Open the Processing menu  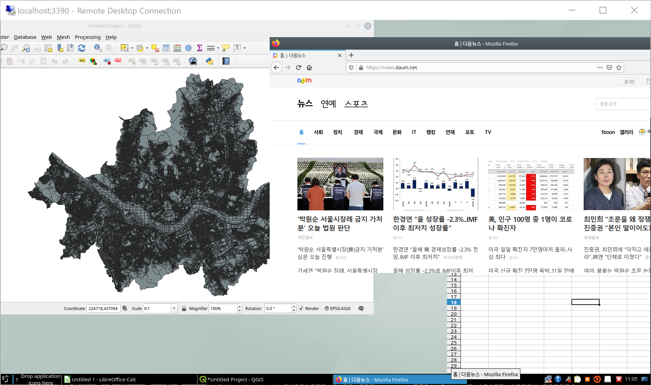[88, 37]
